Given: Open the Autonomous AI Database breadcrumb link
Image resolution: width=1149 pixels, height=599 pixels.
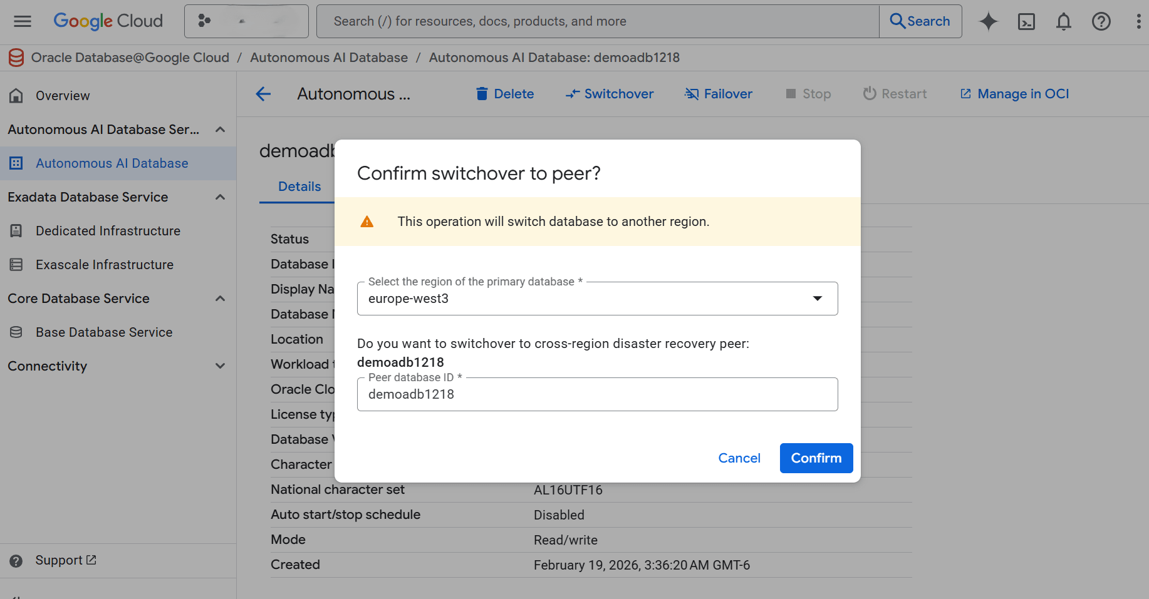Looking at the screenshot, I should [328, 57].
